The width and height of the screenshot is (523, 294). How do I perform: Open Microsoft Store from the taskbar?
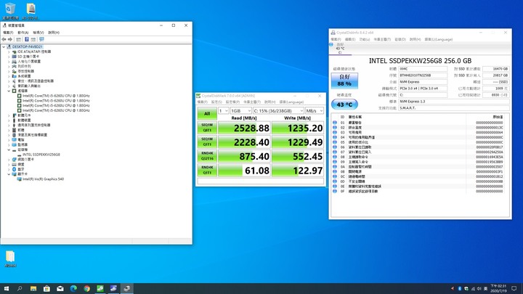46,288
